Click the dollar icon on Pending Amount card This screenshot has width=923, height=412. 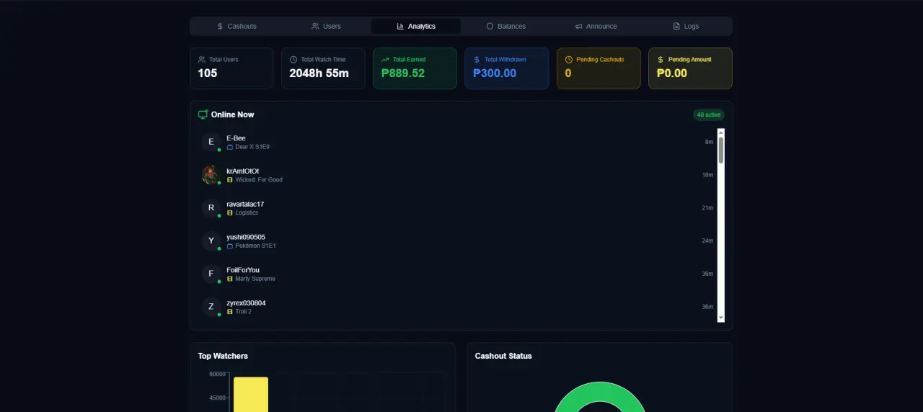pos(661,60)
